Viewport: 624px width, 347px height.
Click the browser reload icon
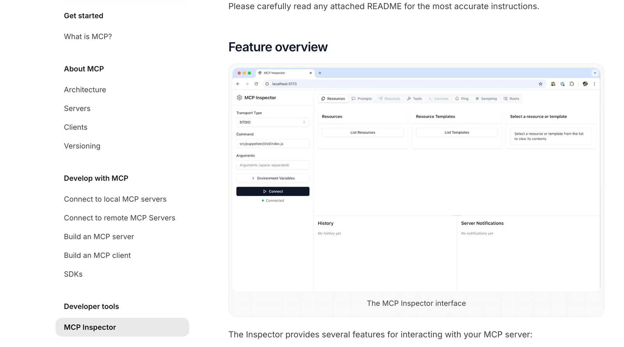[x=256, y=84]
